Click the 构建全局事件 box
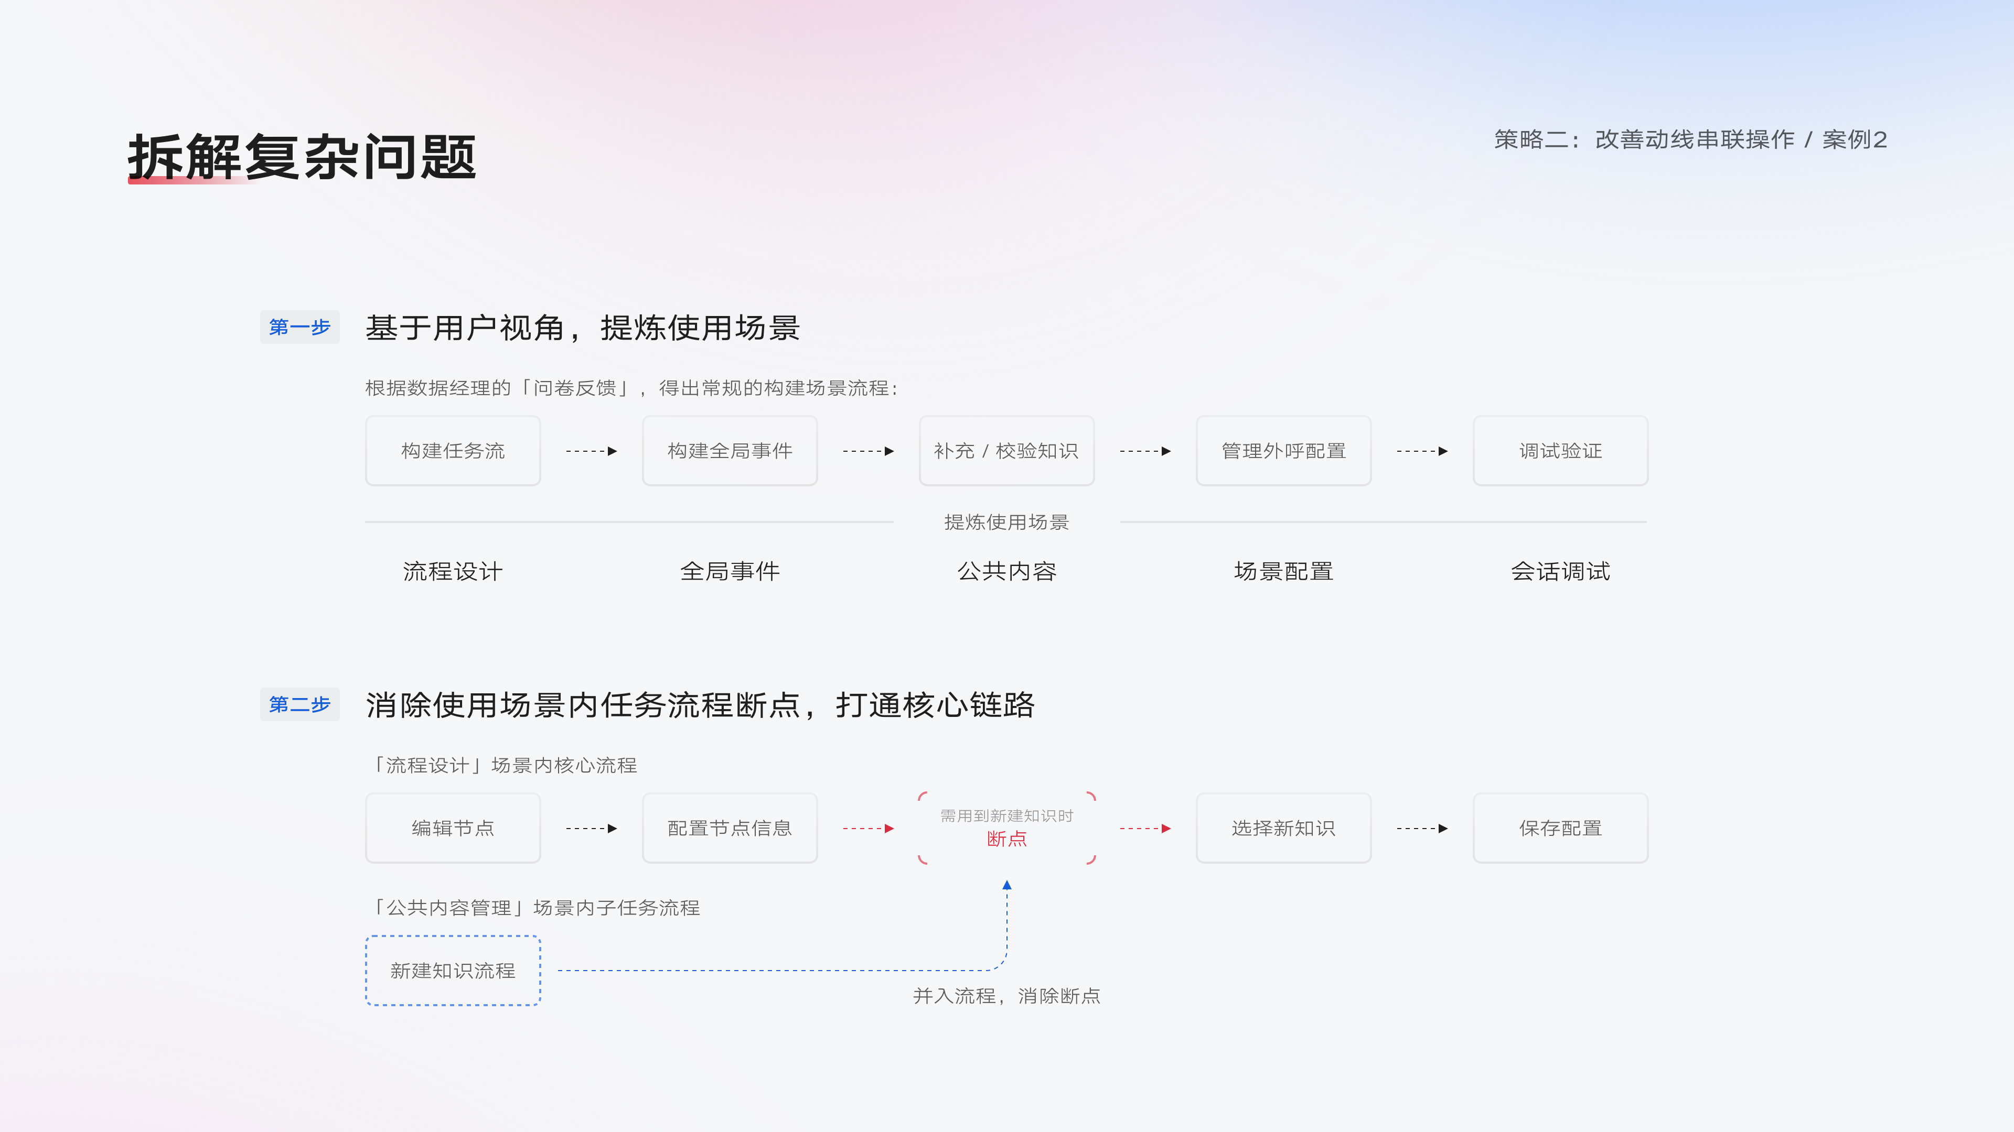This screenshot has height=1132, width=2014. pos(730,451)
